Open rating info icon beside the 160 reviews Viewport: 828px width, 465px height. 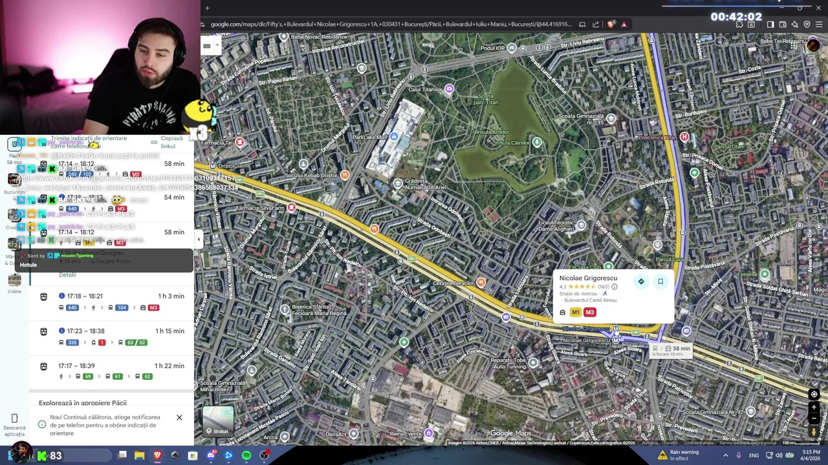point(614,287)
